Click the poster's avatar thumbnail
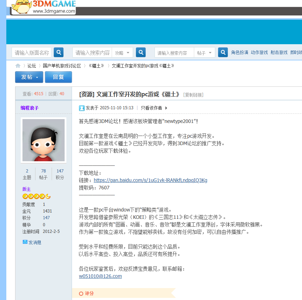This screenshot has height=300, width=302. [43, 140]
